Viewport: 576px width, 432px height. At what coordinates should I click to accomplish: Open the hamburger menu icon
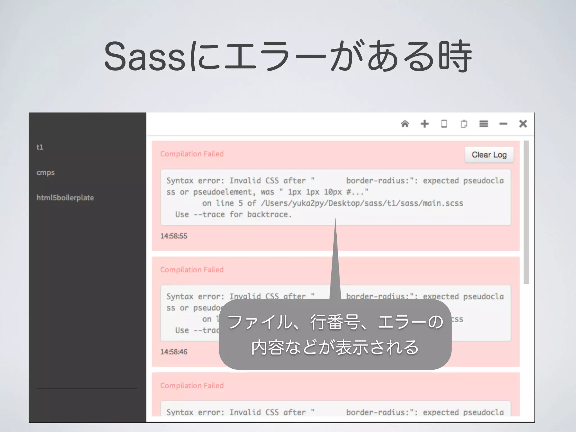(483, 124)
